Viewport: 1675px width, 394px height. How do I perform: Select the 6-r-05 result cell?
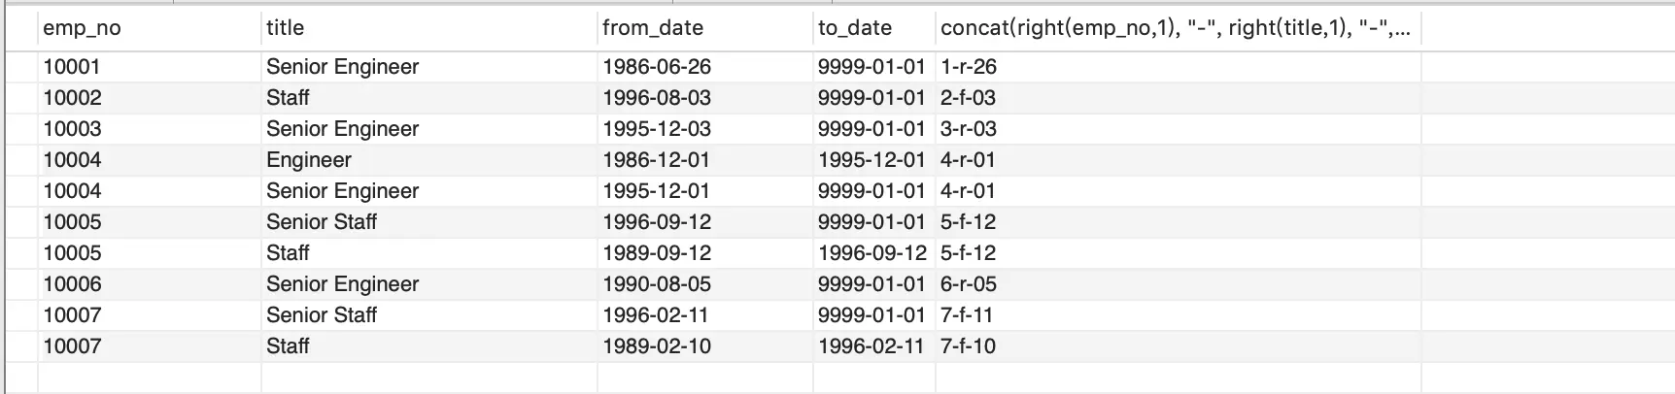click(x=969, y=284)
